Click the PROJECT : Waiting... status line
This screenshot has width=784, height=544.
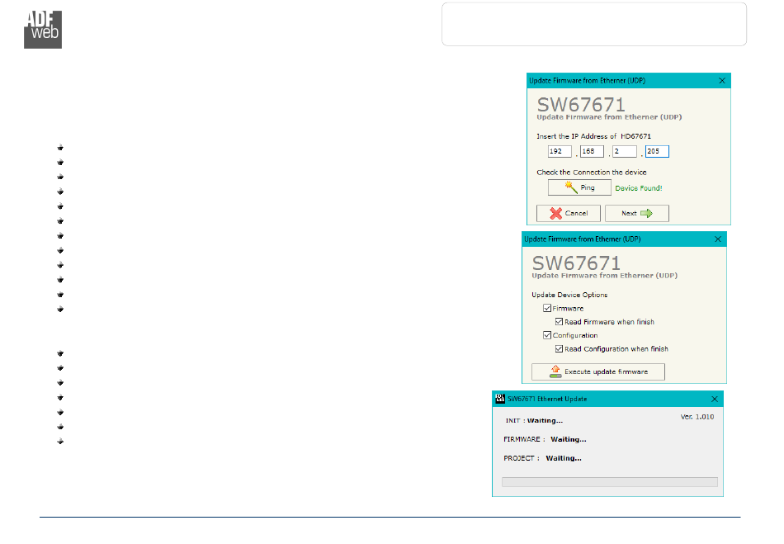tap(542, 458)
